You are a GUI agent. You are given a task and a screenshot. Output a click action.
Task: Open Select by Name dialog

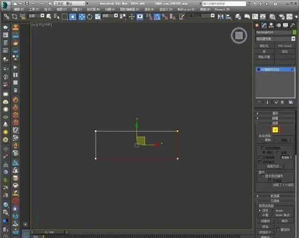57,17
